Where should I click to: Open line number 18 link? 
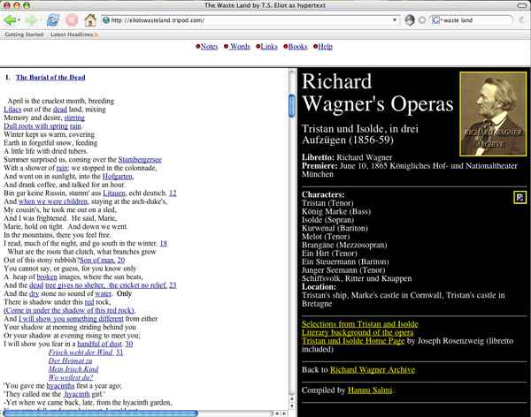(163, 244)
